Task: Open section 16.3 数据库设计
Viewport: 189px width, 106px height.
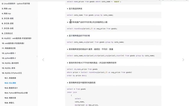Action: pyautogui.click(x=11, y=88)
